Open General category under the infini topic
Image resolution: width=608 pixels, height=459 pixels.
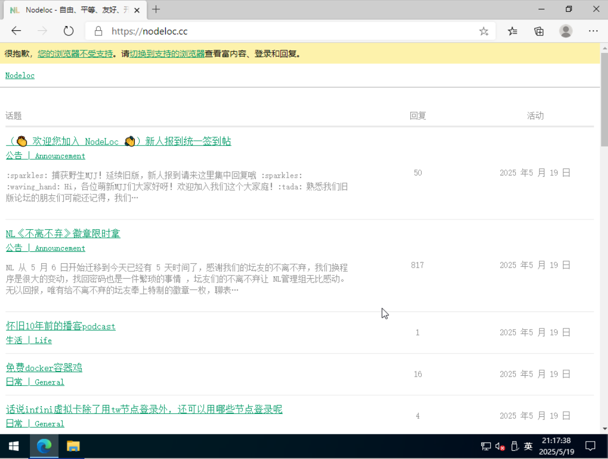click(35, 424)
